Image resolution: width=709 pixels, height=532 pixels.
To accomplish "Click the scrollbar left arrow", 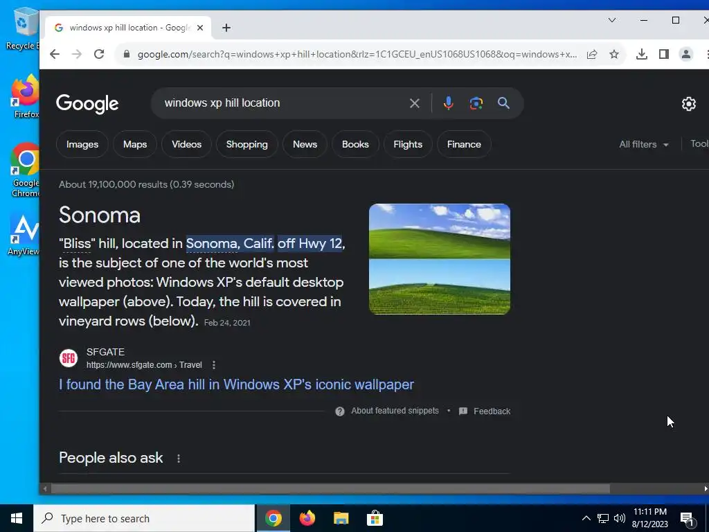I will 44,488.
